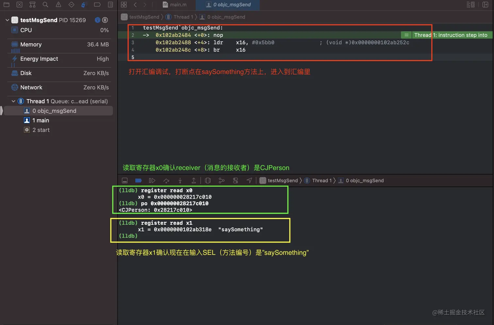This screenshot has height=325, width=494.
Task: Open the Symbol navigator
Action: point(32,5)
